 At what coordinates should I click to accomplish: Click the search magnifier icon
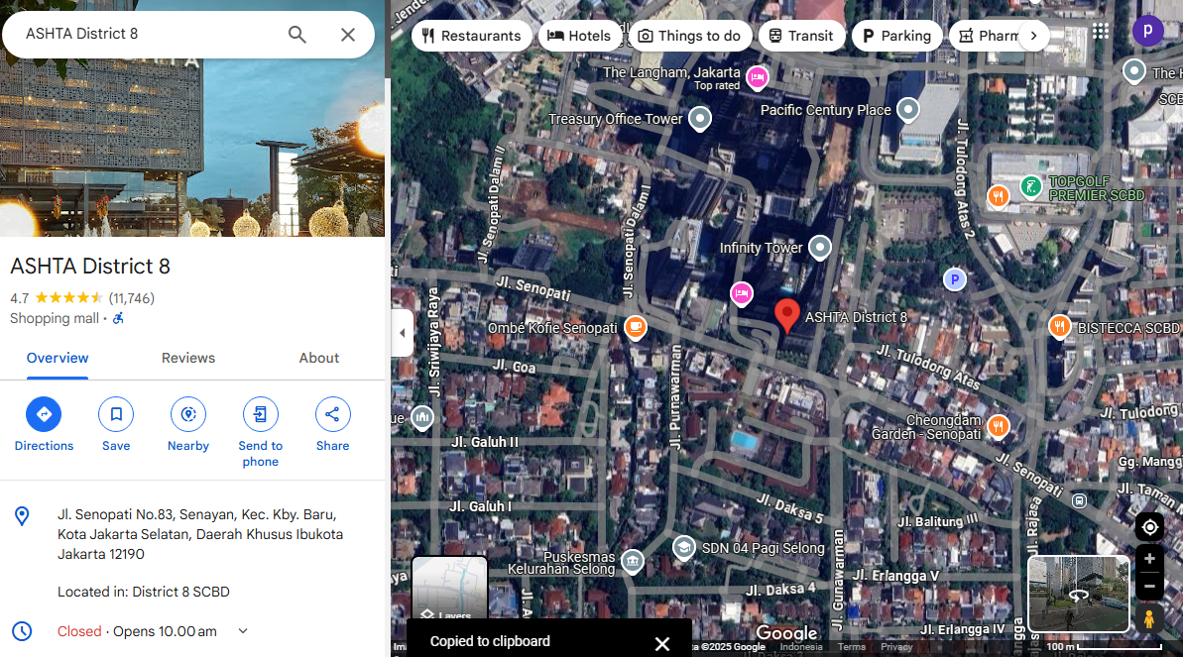pos(297,34)
